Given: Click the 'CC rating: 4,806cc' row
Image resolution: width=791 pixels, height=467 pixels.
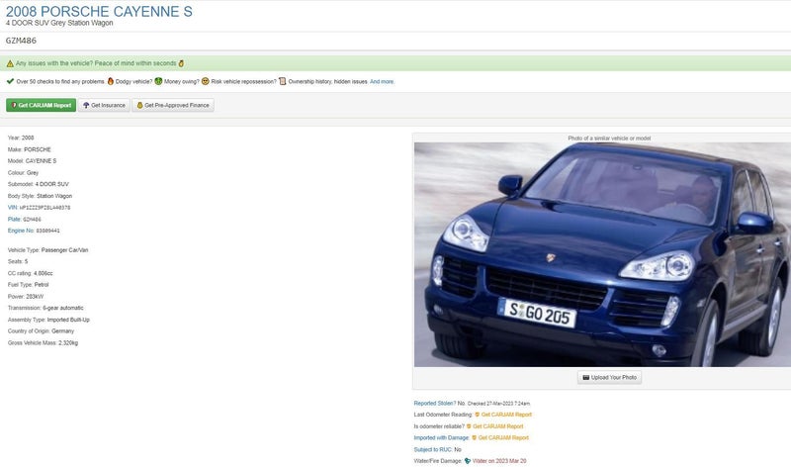Looking at the screenshot, I should [31, 273].
